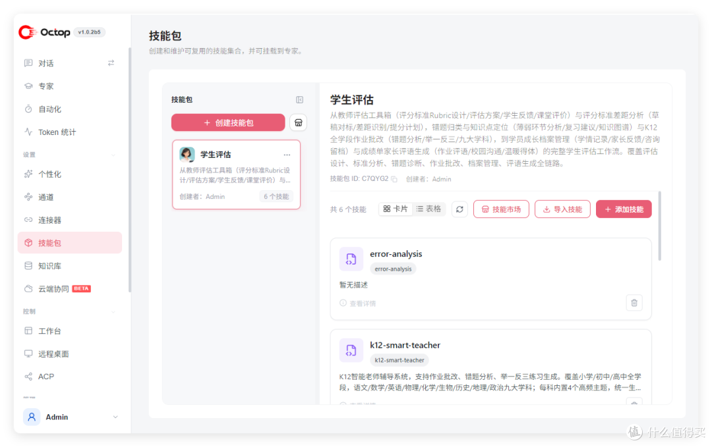Click the Octop logo icon
The image size is (712, 447).
click(x=27, y=32)
